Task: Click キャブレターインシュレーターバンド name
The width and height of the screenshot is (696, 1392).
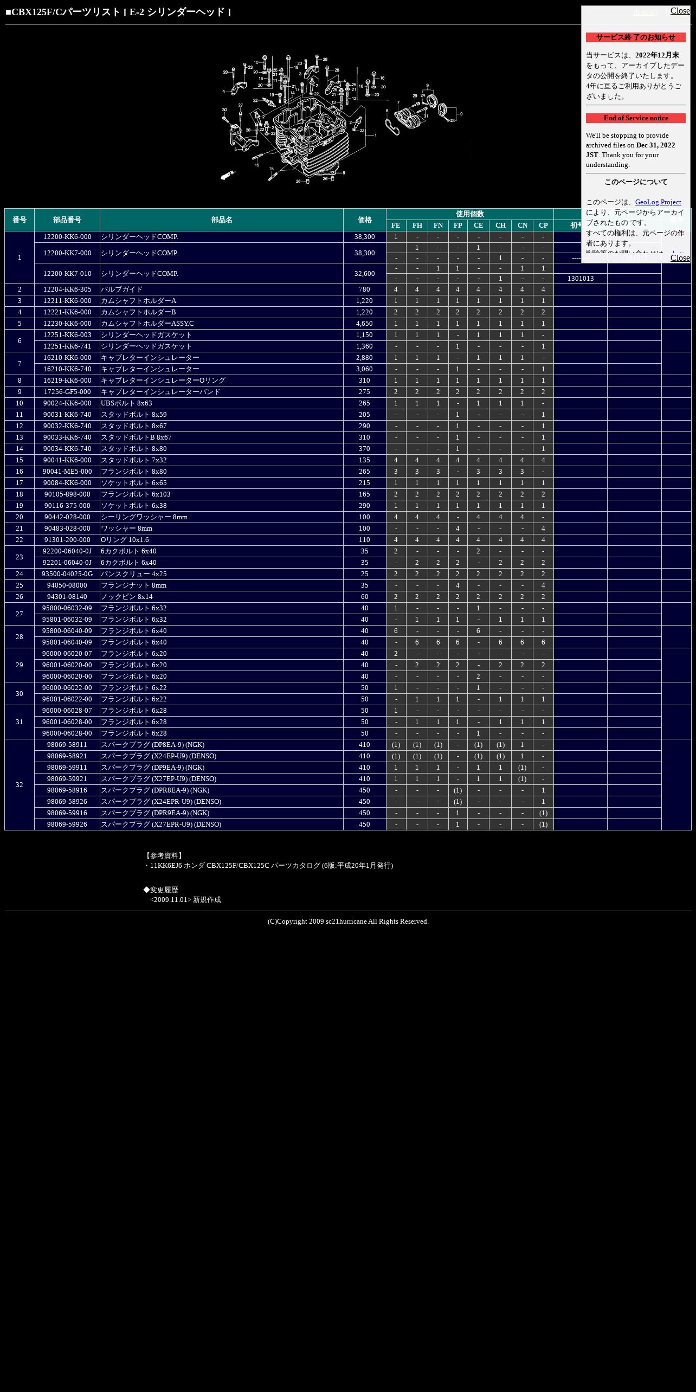Action: pos(160,392)
